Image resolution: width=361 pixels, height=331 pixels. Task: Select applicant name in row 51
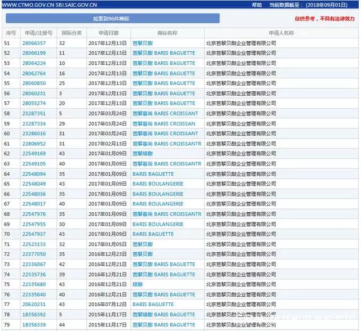pos(241,43)
